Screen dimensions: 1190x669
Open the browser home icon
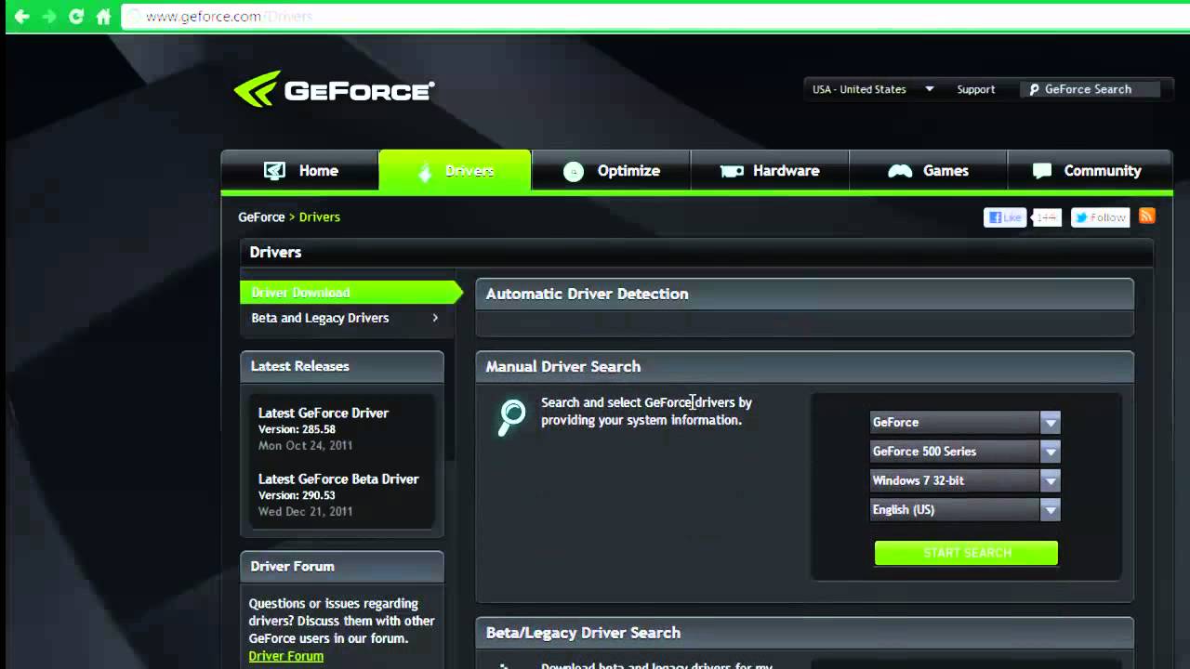pos(103,17)
